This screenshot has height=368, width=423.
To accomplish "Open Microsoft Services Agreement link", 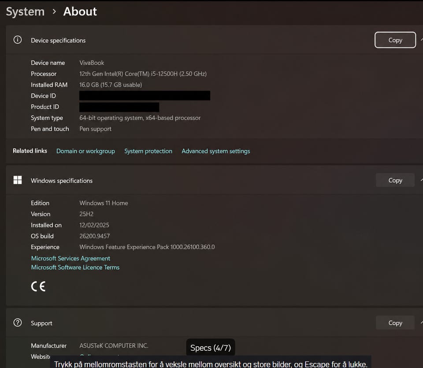I will click(x=70, y=258).
